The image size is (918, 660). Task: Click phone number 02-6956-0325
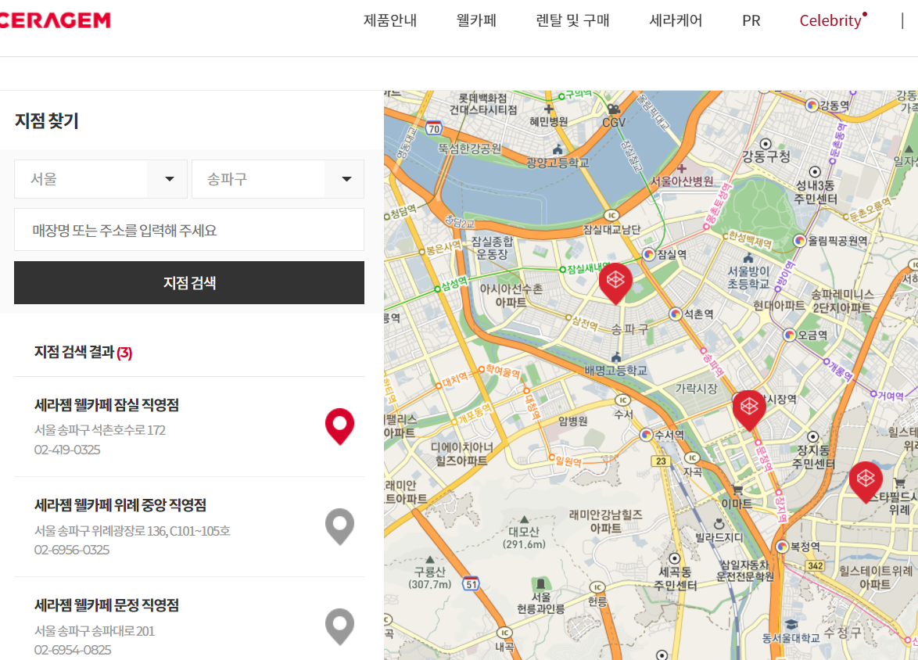coord(71,550)
